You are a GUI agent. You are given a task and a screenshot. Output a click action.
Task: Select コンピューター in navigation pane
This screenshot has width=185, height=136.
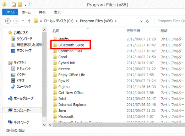click(x=22, y=110)
